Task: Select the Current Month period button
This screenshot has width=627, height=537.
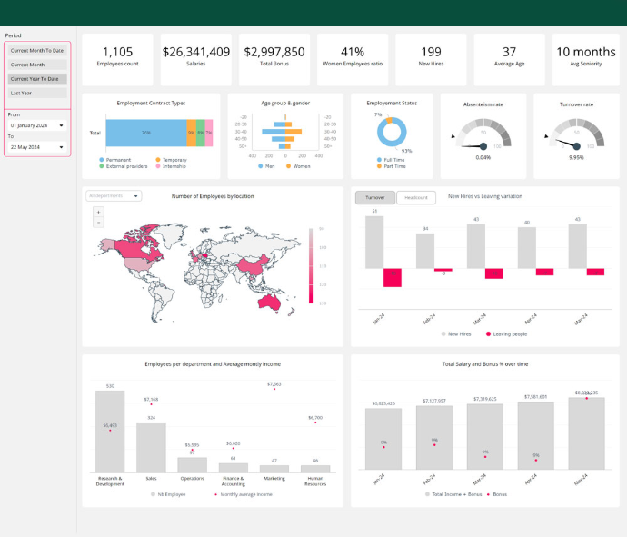Action: pos(37,65)
